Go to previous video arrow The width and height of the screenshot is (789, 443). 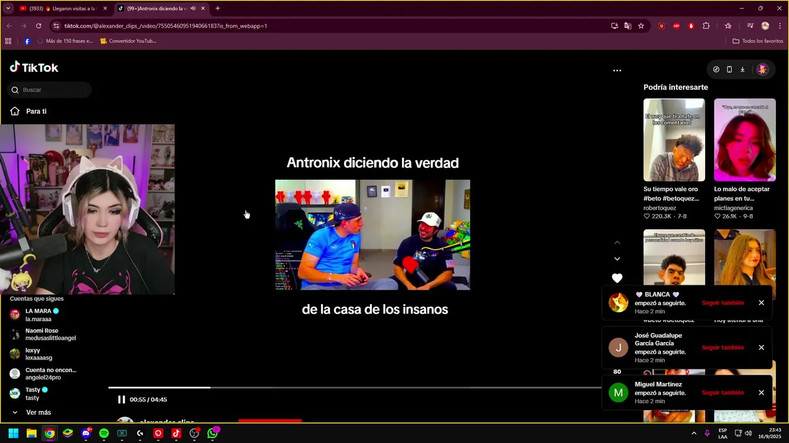click(617, 243)
